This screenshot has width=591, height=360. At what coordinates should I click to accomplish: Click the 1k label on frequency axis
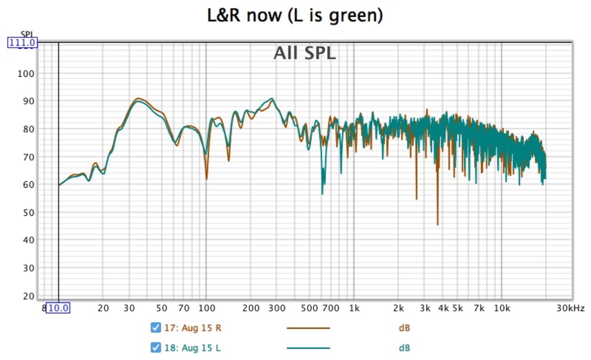point(354,309)
